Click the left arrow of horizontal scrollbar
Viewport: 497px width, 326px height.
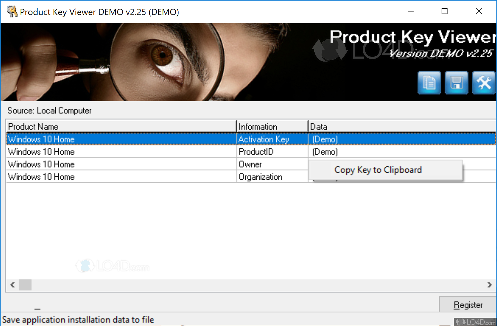(12, 285)
